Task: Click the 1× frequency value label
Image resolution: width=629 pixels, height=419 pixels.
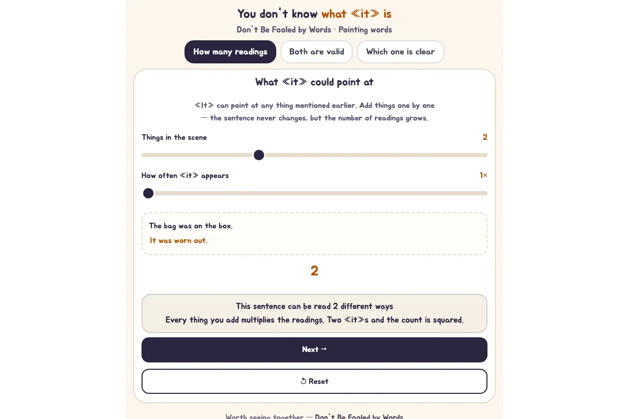Action: click(483, 175)
